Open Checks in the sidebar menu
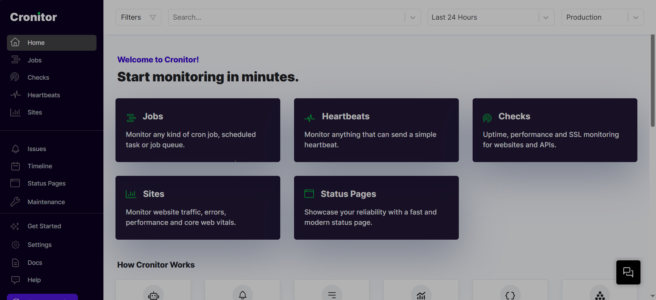Screen dimensions: 656x300 coord(52,77)
